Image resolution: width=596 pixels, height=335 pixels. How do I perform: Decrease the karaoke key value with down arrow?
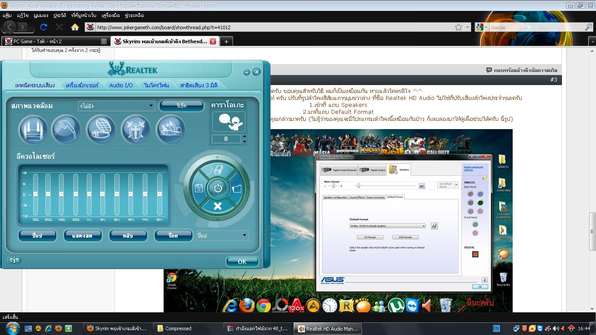[x=244, y=141]
